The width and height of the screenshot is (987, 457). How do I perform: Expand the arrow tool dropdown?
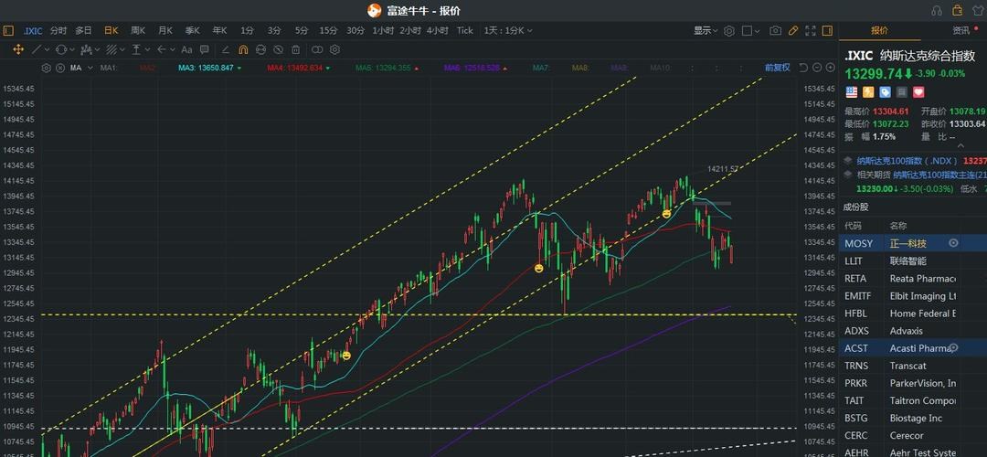173,49
